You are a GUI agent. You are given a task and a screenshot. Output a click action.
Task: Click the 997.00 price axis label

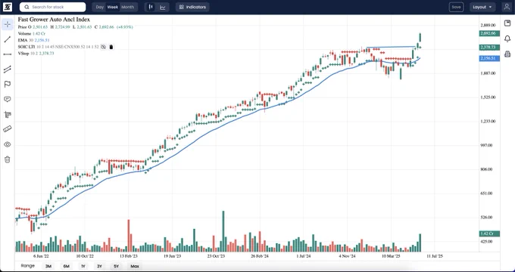click(486, 145)
